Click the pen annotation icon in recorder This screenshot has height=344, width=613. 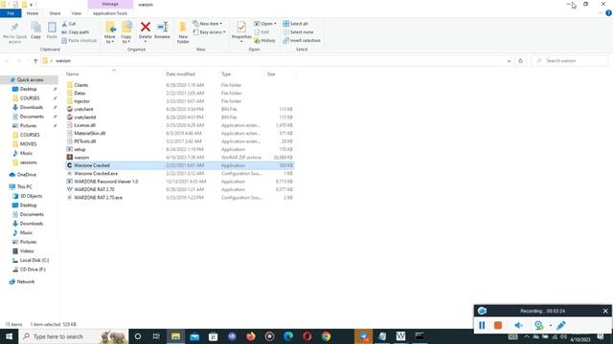[x=561, y=325]
